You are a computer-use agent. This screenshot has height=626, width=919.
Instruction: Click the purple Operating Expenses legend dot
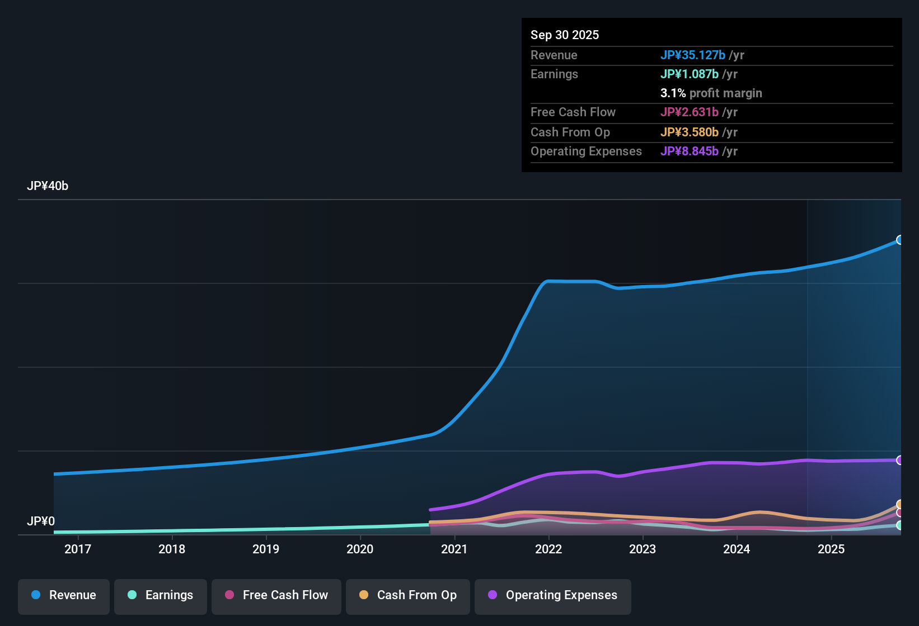coord(492,595)
